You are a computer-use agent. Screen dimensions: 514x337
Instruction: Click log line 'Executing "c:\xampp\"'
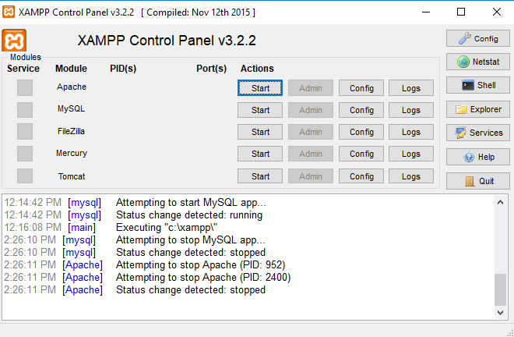(x=167, y=227)
